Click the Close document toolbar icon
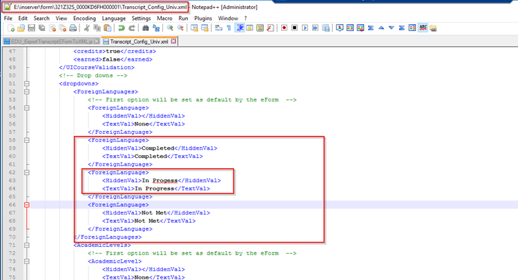Viewport: 518px width, 280px height. (52, 28)
